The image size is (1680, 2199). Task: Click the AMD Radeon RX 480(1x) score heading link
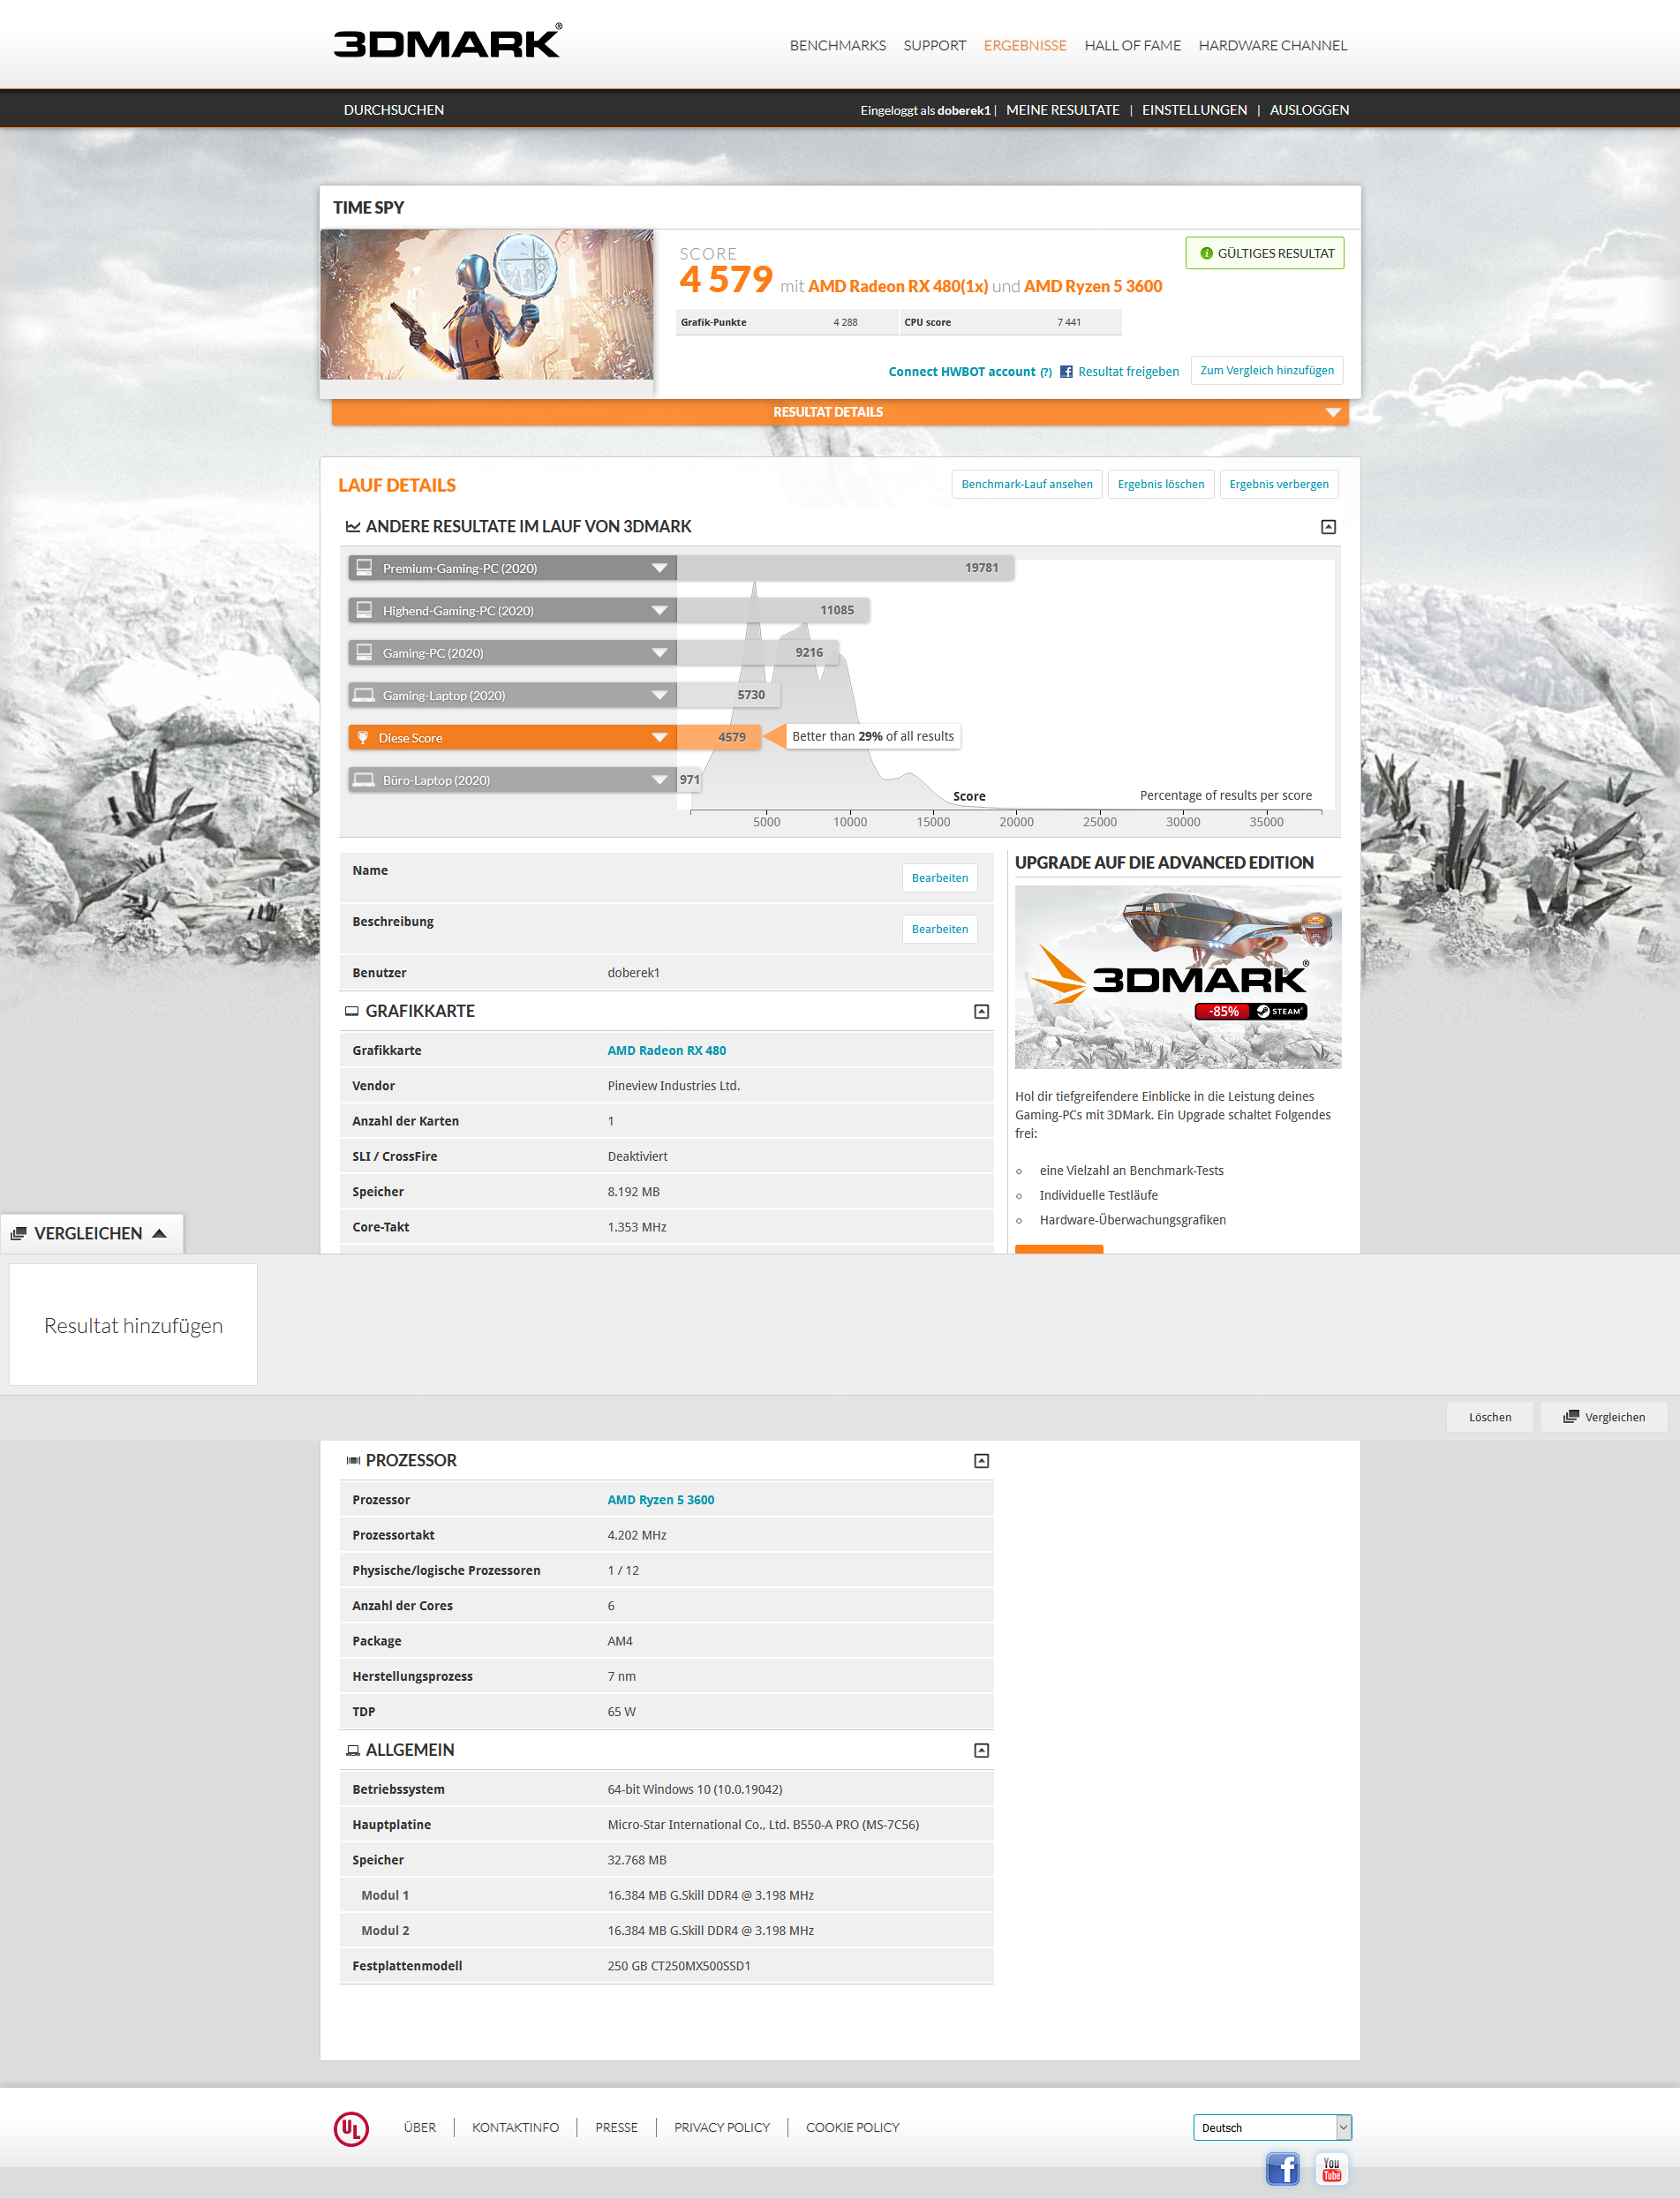tap(898, 287)
